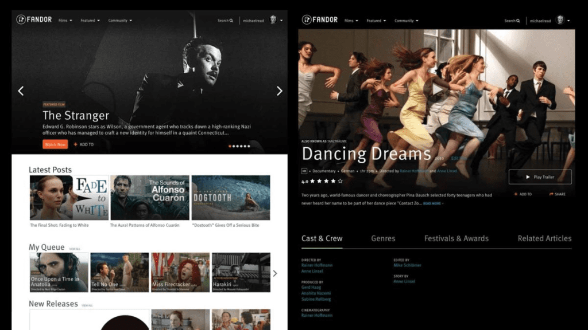Advance My Queue with the right chevron
The image size is (588, 330).
275,273
